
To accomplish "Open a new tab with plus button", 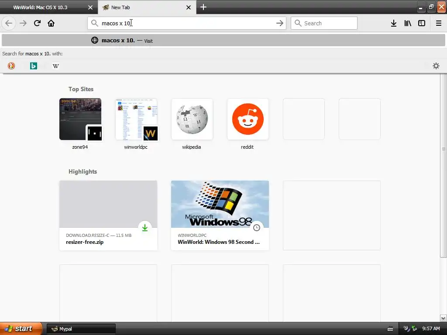I will pyautogui.click(x=203, y=7).
